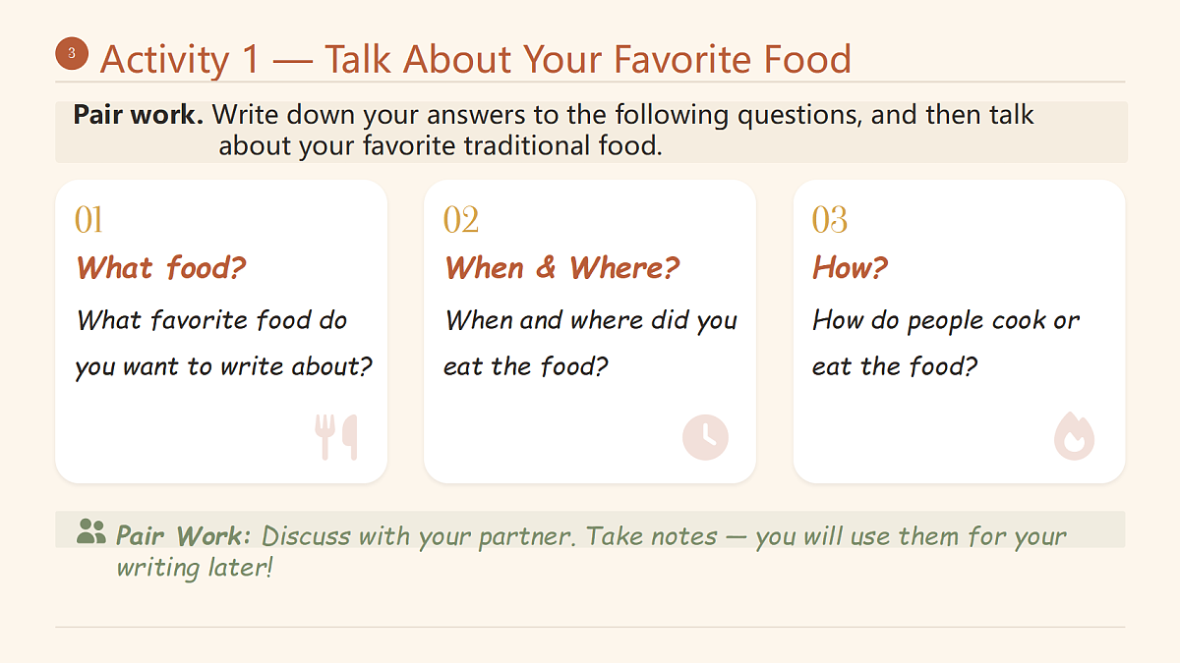Viewport: 1180px width, 663px height.
Task: Click the slide title 'Activity 1 — Talk About Your Favorite Food'
Action: 476,59
